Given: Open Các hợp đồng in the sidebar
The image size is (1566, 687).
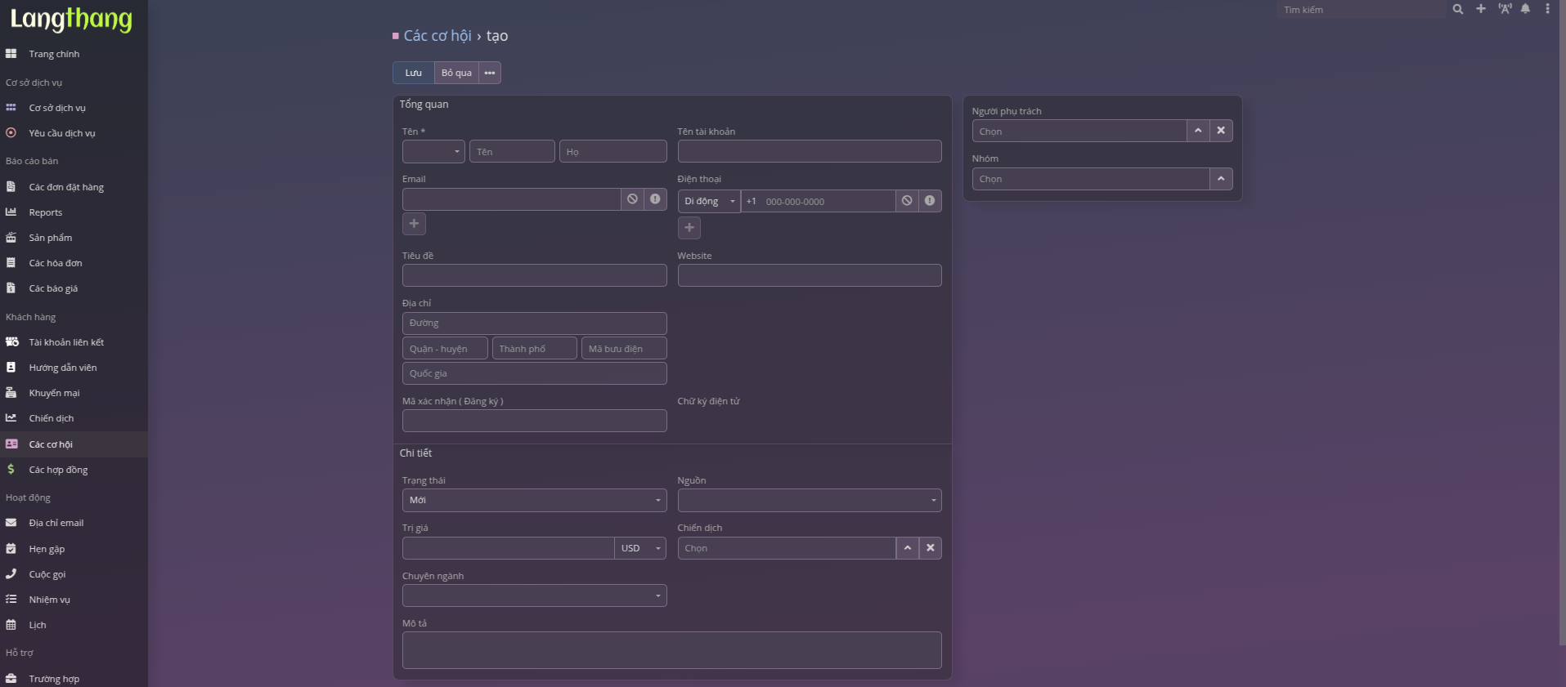Looking at the screenshot, I should 58,470.
